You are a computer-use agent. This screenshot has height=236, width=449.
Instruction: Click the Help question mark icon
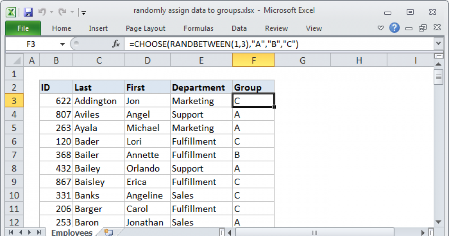click(394, 28)
